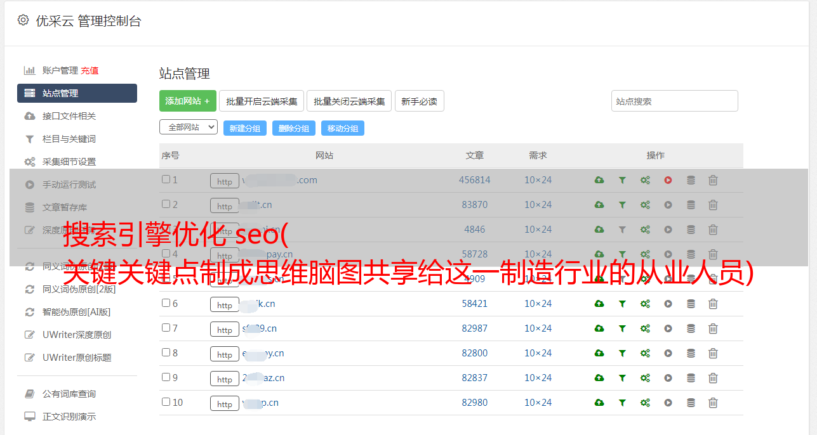Click the red running play icon in row 1
The image size is (817, 435).
[x=668, y=180]
